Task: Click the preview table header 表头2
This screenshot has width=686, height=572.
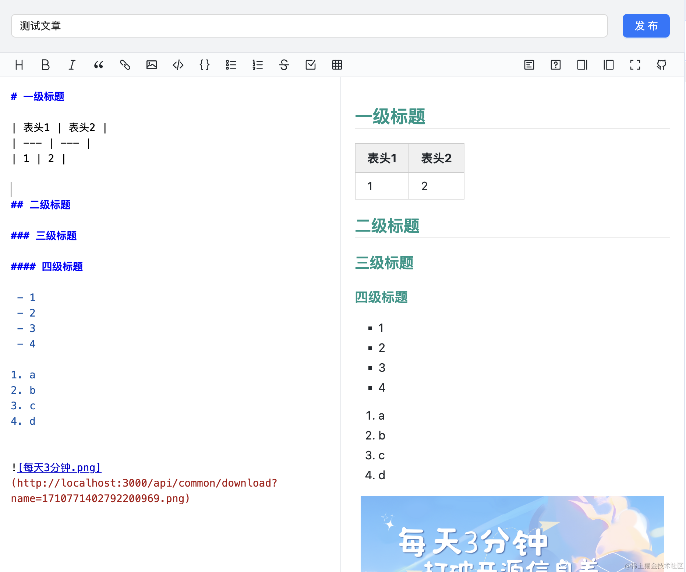Action: [436, 158]
